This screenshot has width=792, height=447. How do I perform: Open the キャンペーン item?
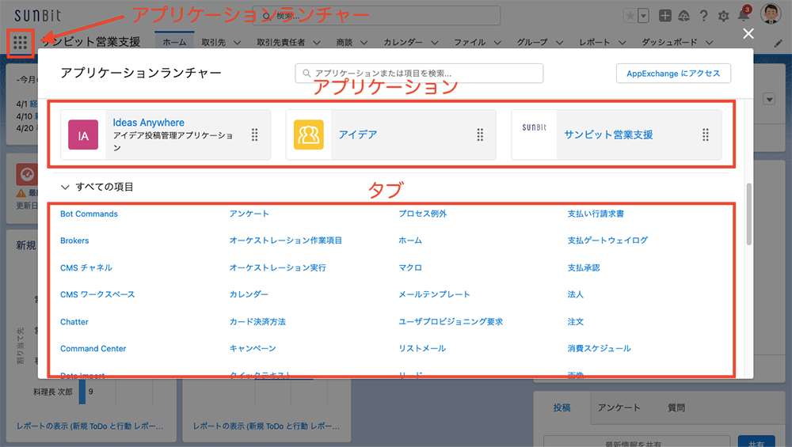click(253, 349)
